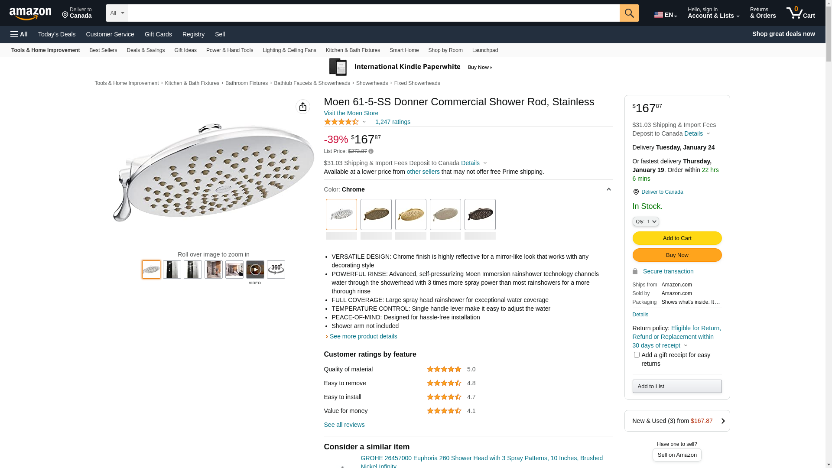Go to Best Sellers subnav item
This screenshot has height=468, width=832.
[103, 50]
